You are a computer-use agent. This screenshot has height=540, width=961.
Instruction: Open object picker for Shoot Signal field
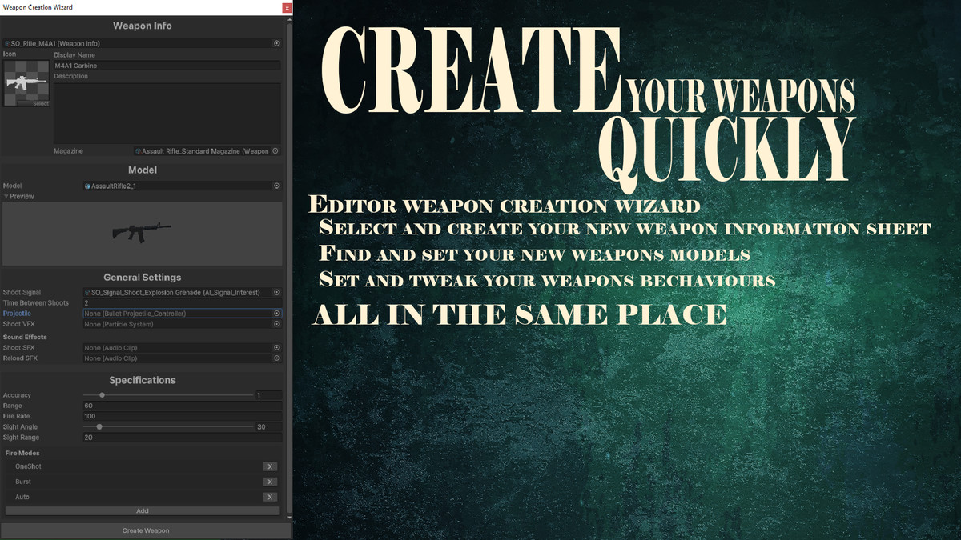(x=277, y=293)
